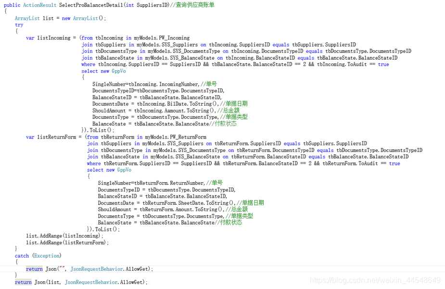The width and height of the screenshot is (445, 289).
Task: Click the 'var listIncoming' declaration
Action: pos(48,38)
